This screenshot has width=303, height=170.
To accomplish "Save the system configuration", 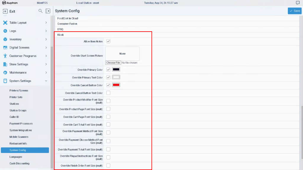I will [x=294, y=11].
